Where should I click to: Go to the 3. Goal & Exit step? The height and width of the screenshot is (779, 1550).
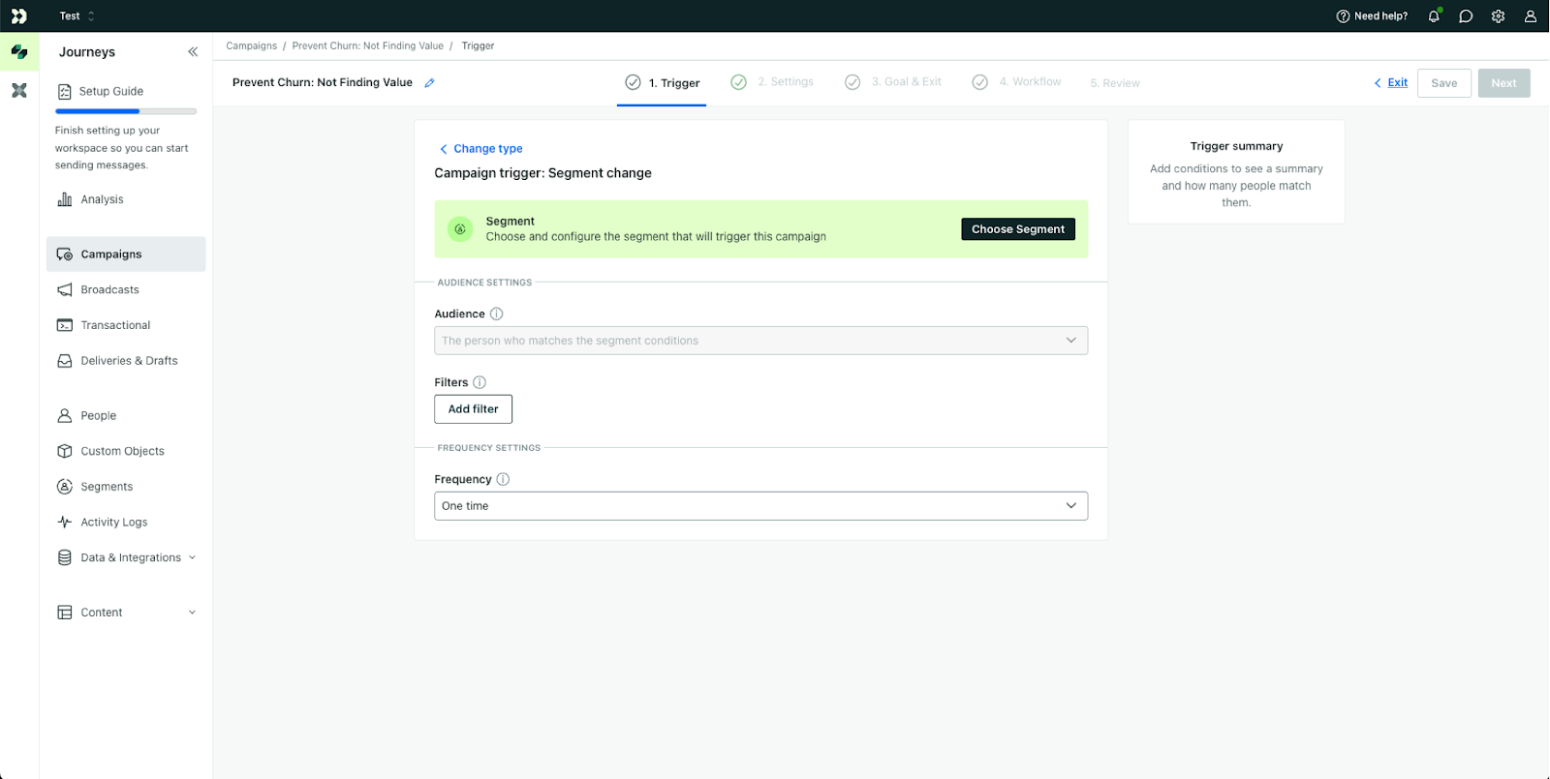(x=893, y=82)
